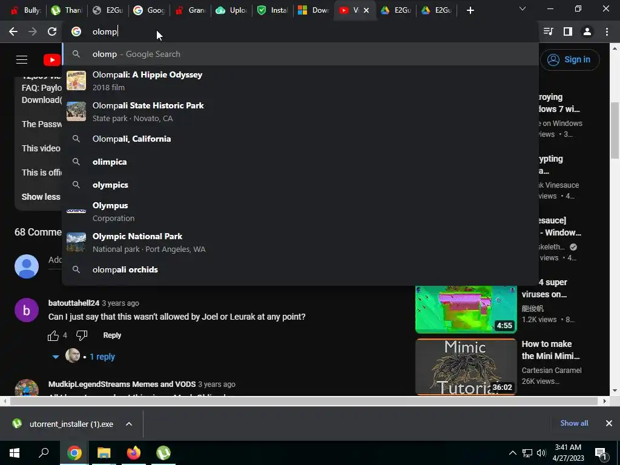The image size is (620, 465).
Task: Dislike batouttahell24's comment
Action: click(82, 335)
